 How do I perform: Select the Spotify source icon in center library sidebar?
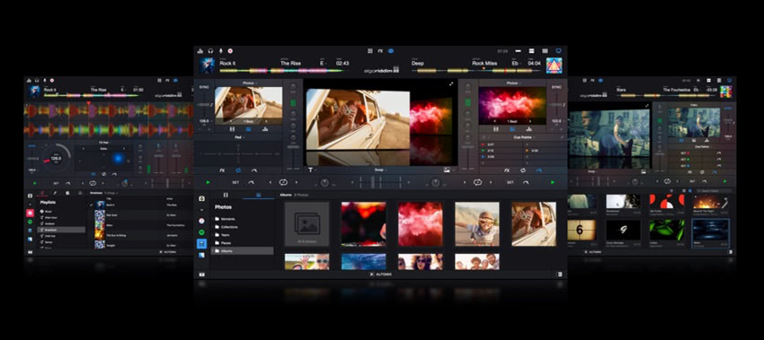click(201, 232)
